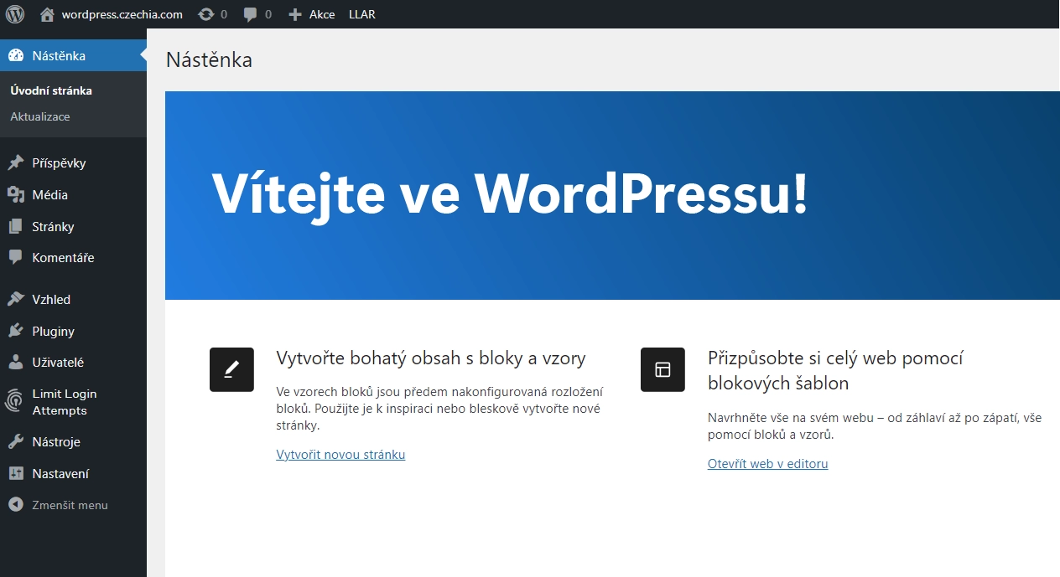Open the Aktualizace submenu entry

(x=40, y=116)
